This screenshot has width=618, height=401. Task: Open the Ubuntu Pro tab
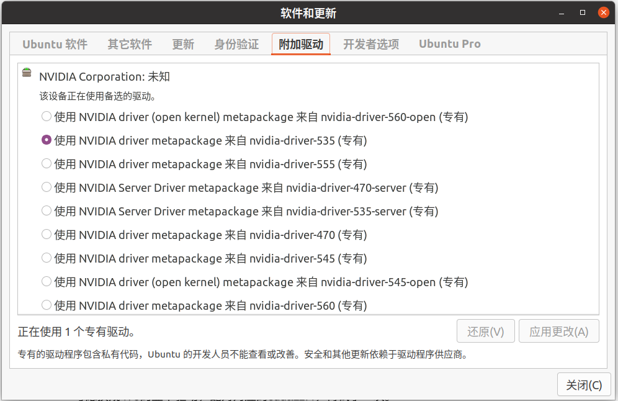450,44
